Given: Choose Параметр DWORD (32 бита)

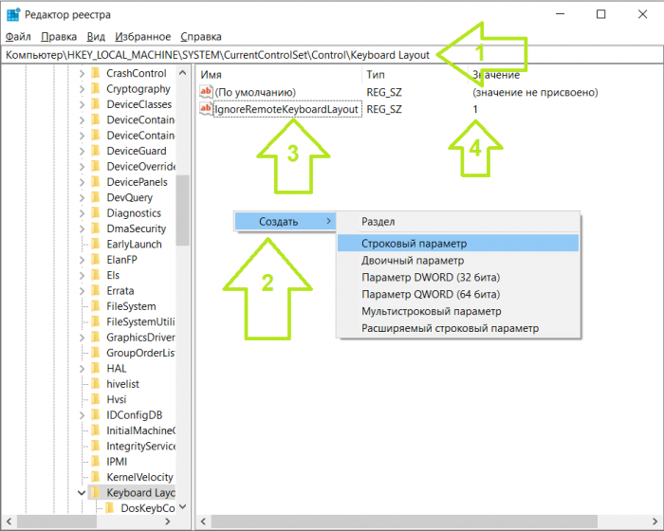Looking at the screenshot, I should 458,278.
